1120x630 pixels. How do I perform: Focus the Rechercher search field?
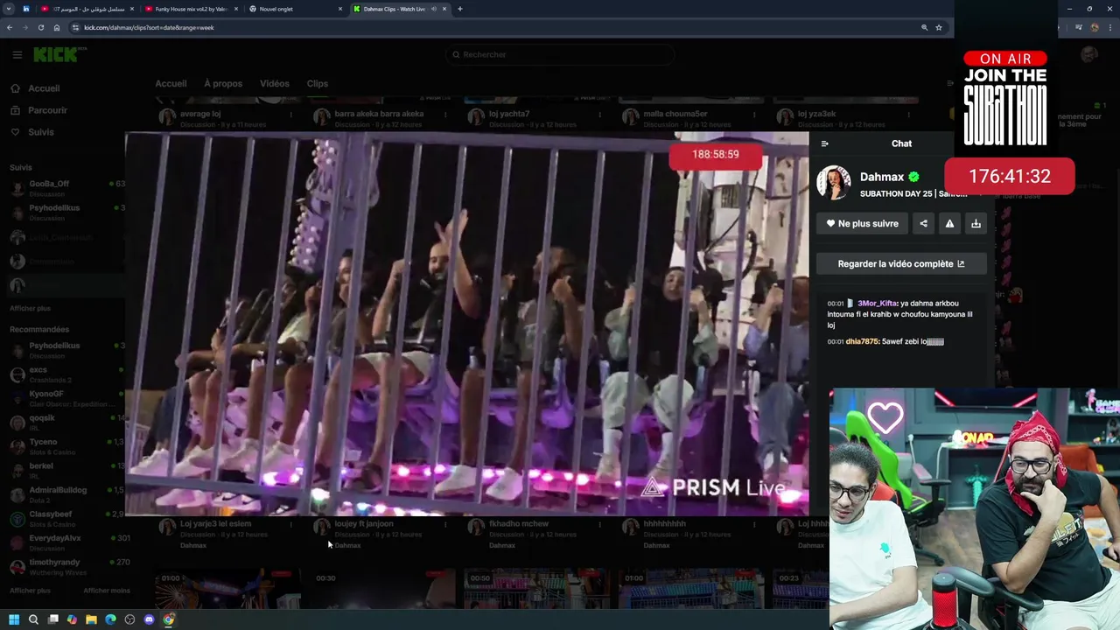[560, 54]
